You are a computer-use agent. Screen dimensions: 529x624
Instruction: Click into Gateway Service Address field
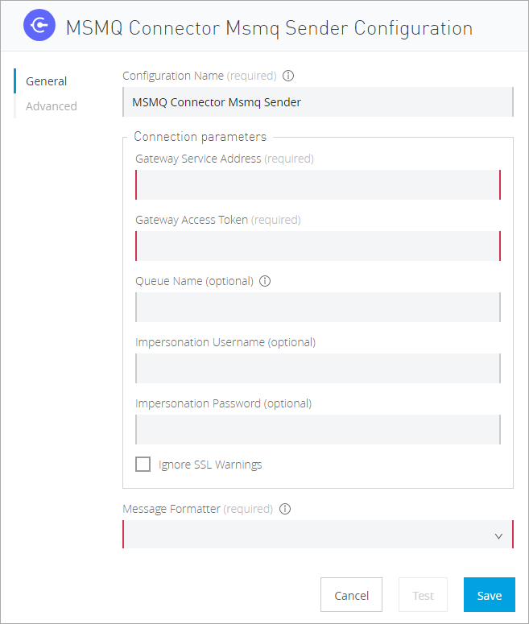pyautogui.click(x=317, y=185)
